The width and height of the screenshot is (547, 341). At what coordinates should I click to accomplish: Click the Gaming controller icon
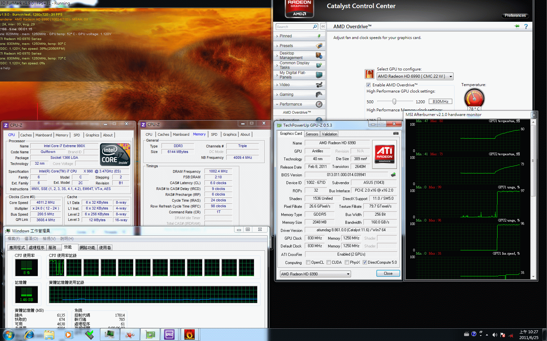[x=319, y=95]
